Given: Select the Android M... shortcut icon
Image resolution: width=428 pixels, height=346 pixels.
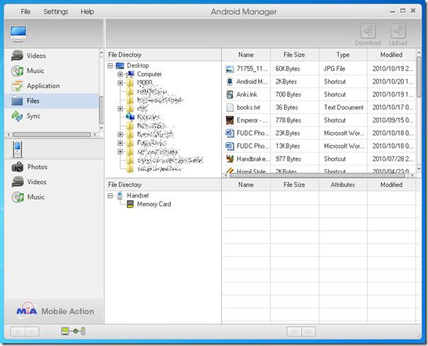Looking at the screenshot, I should (230, 81).
